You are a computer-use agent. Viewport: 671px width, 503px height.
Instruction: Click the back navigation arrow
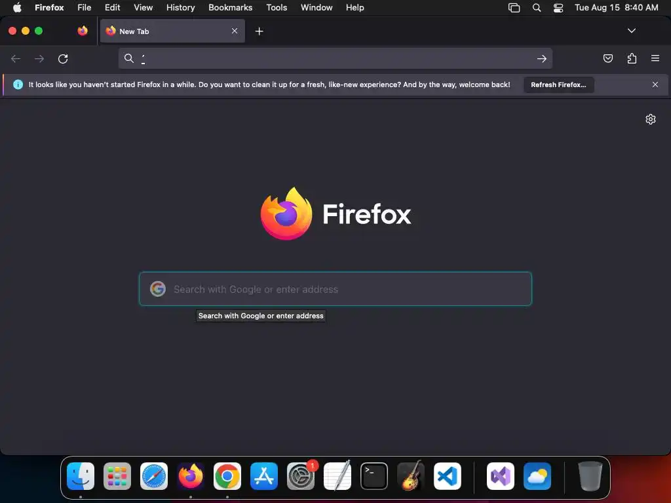(16, 58)
